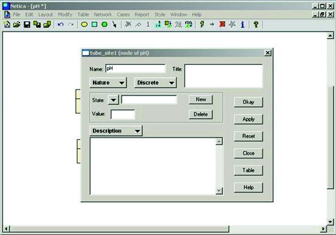Image resolution: width=336 pixels, height=235 pixels.
Task: Open the Window menu
Action: pos(179,15)
